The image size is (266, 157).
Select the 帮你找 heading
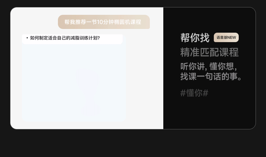195,37
